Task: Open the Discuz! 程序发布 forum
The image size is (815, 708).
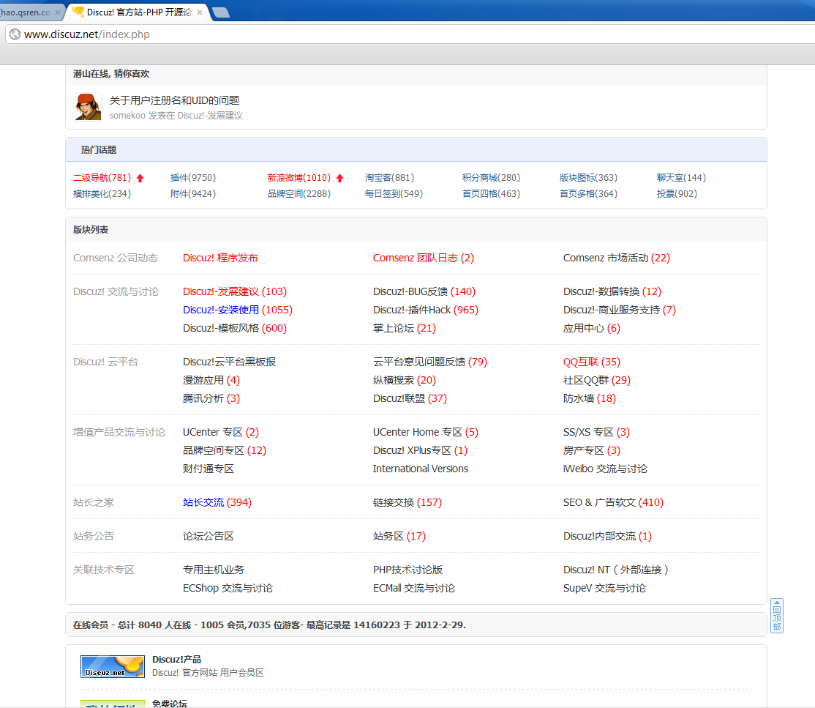Action: click(220, 258)
